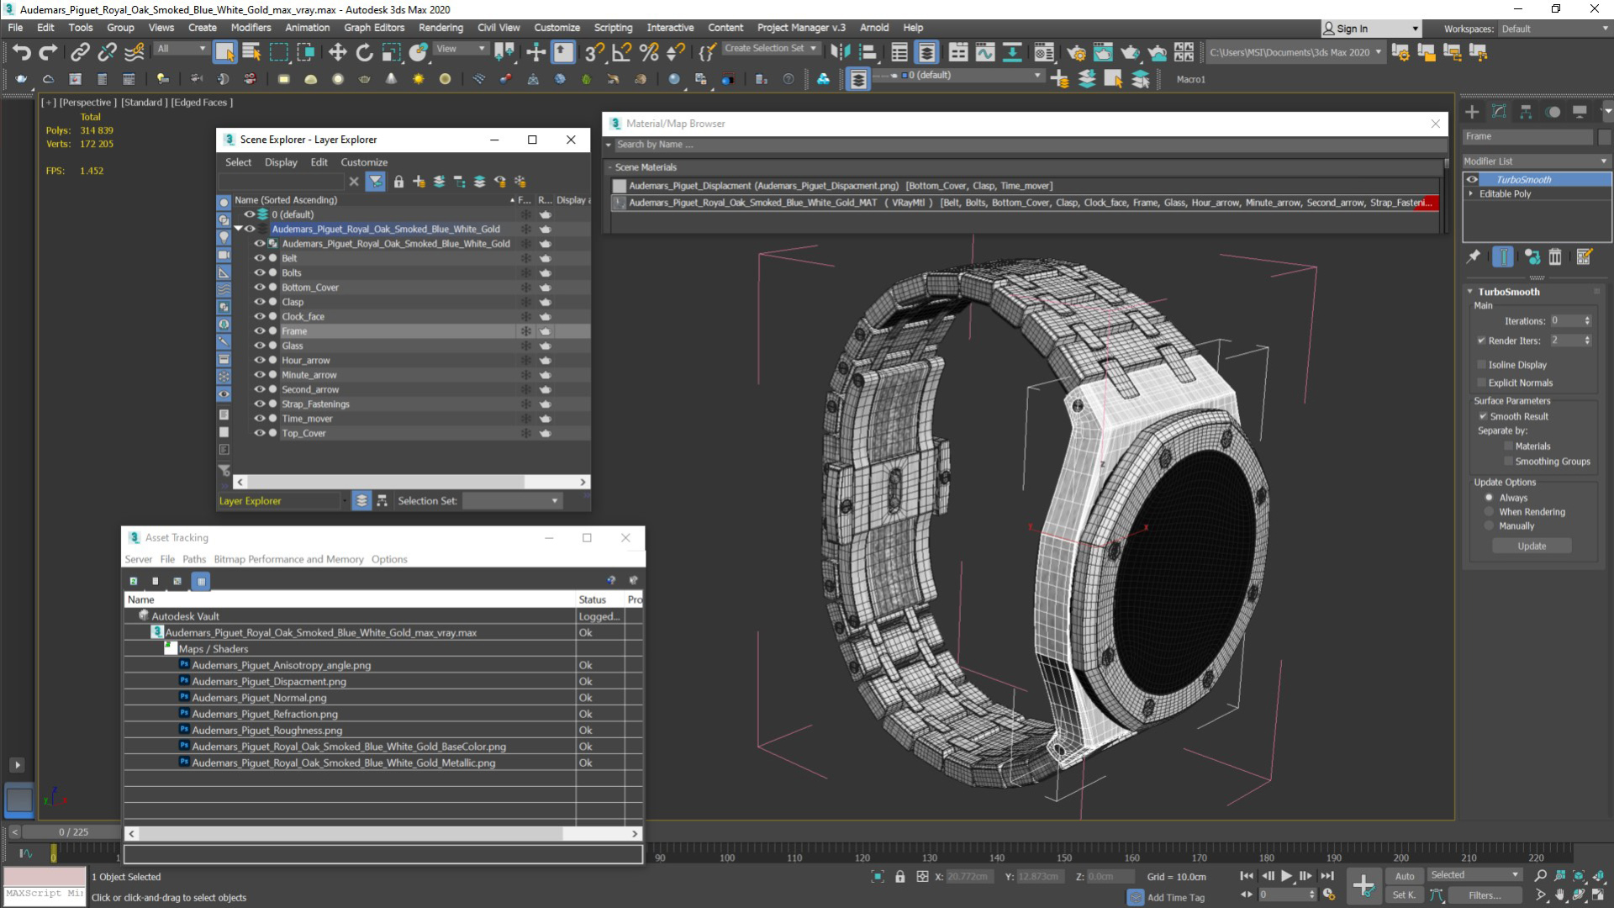This screenshot has height=908, width=1614.
Task: Play animation button
Action: point(1286,876)
